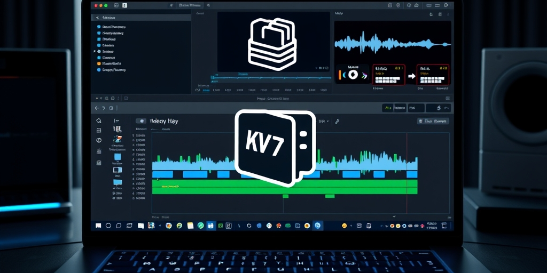Open the building icon in the left sidebar
The image size is (547, 273).
click(99, 151)
